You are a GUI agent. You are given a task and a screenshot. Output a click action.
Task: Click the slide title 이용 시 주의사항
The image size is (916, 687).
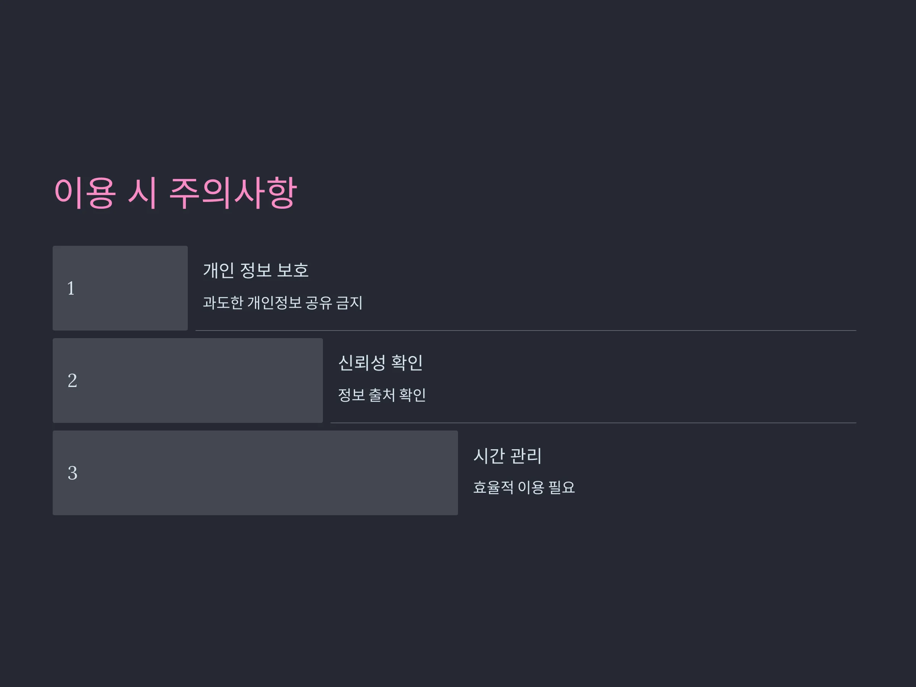[x=175, y=193]
